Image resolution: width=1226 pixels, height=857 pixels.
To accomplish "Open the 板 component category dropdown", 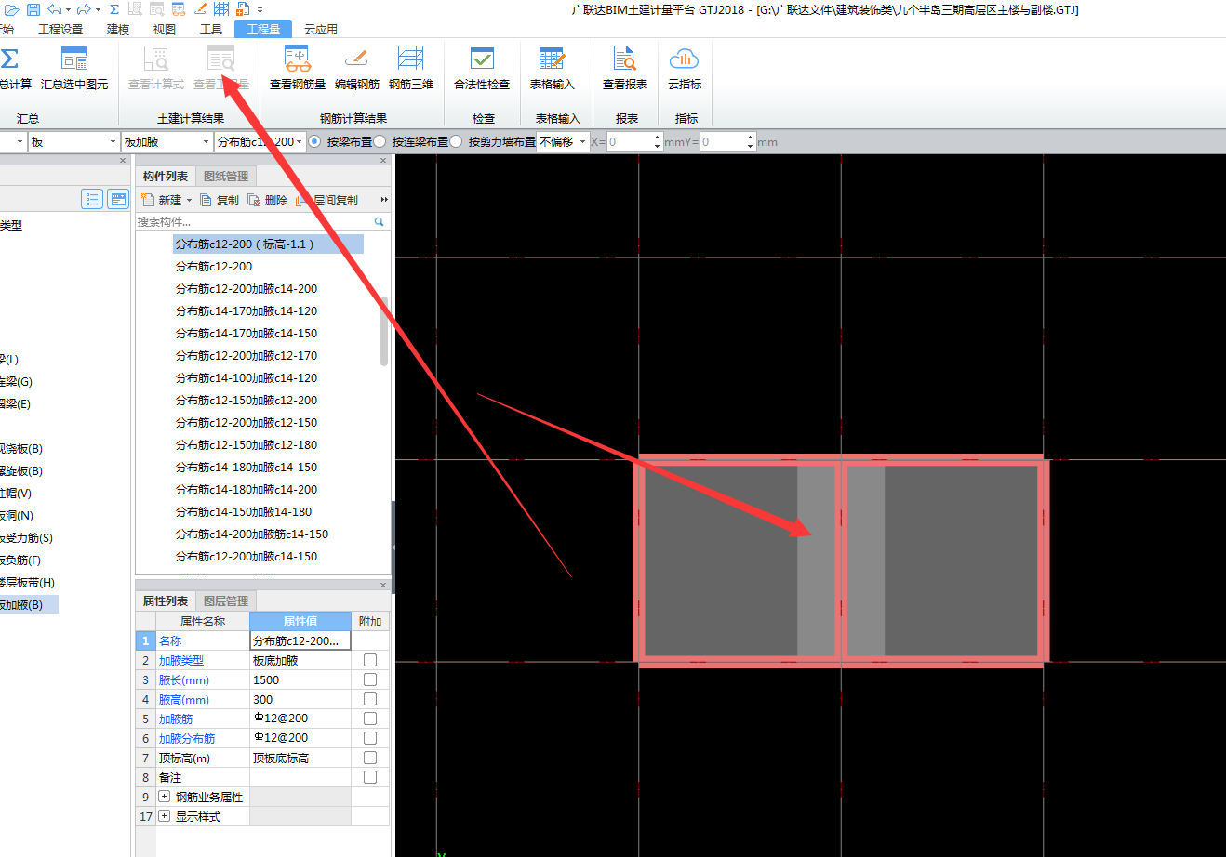I will coord(113,141).
